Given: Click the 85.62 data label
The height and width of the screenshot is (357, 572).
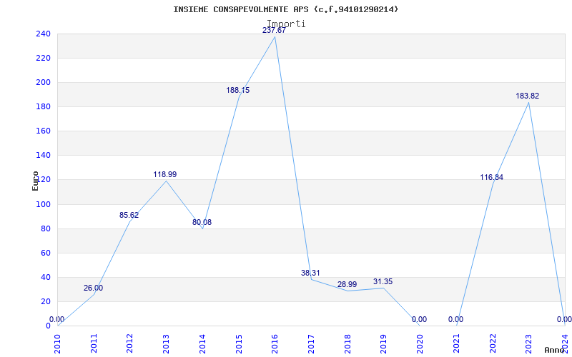Looking at the screenshot, I should click(x=129, y=216).
